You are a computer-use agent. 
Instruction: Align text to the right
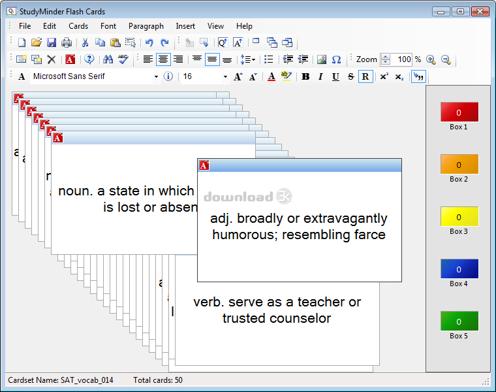coord(178,59)
